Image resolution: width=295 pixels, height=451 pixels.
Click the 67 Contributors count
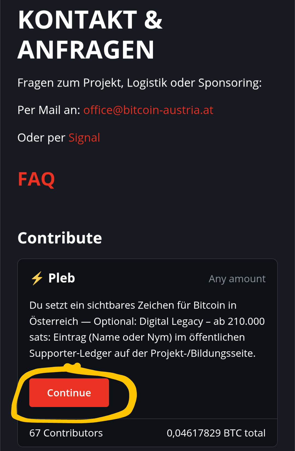(66, 433)
